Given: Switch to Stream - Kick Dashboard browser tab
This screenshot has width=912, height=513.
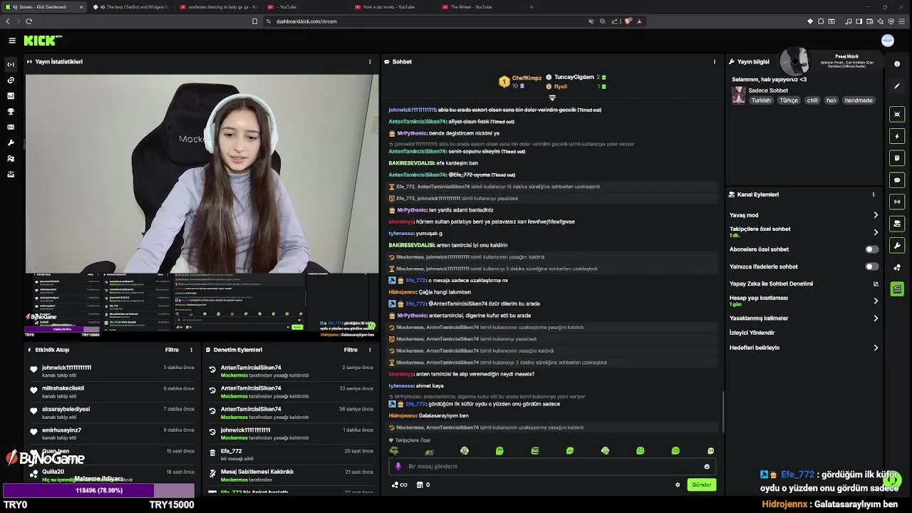Looking at the screenshot, I should [43, 7].
